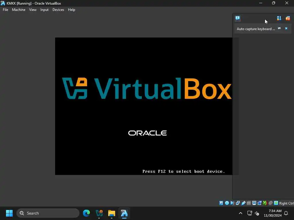Dismiss the Auto capture keyboard notification
Image resolution: width=294 pixels, height=220 pixels.
point(286,28)
